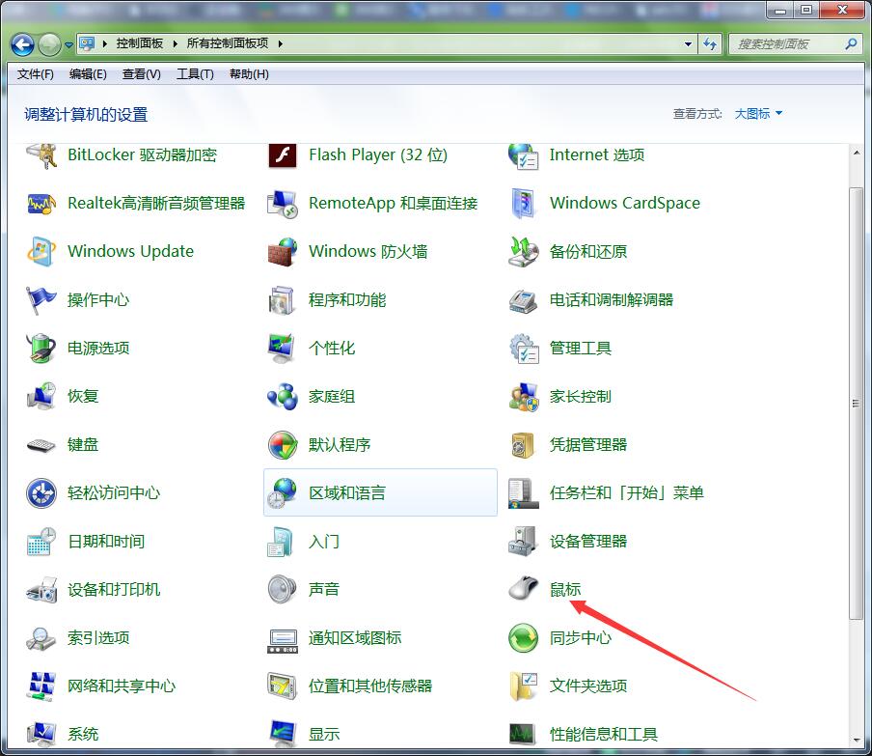Expand the address bar history dropdown arrow
Screen dimensions: 872x756
688,44
